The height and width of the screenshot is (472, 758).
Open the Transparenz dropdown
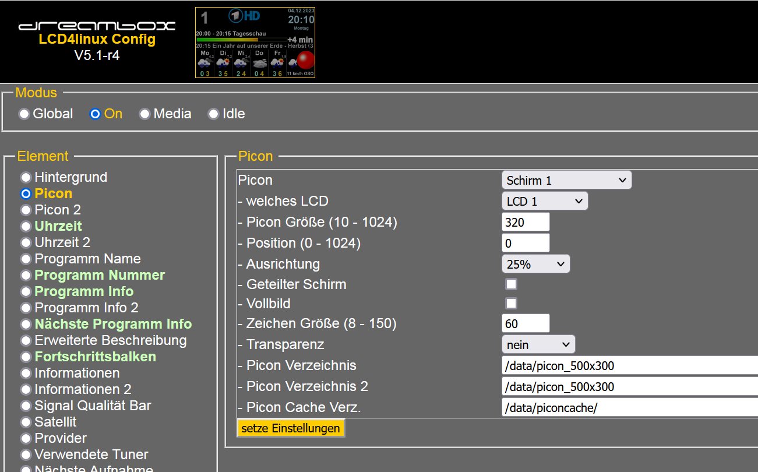coord(538,344)
